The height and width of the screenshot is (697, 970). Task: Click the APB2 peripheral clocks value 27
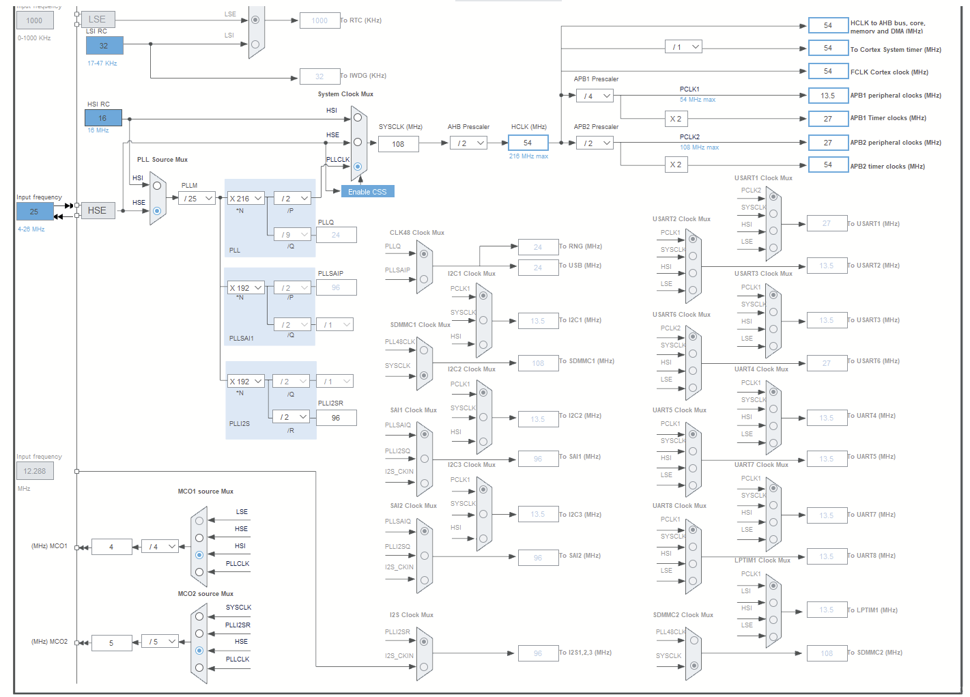click(828, 143)
